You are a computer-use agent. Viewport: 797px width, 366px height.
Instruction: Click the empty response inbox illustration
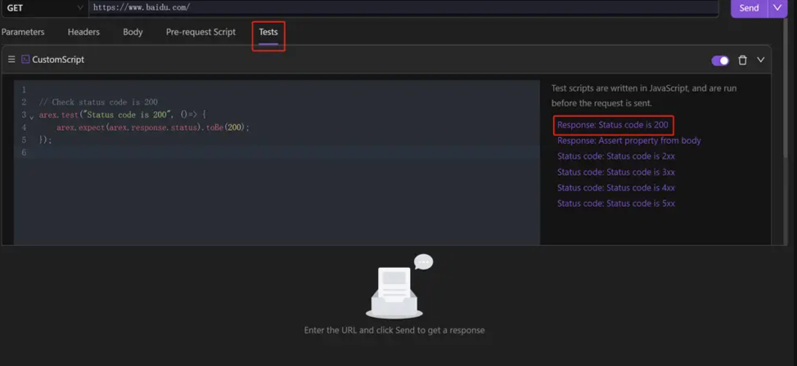397,288
